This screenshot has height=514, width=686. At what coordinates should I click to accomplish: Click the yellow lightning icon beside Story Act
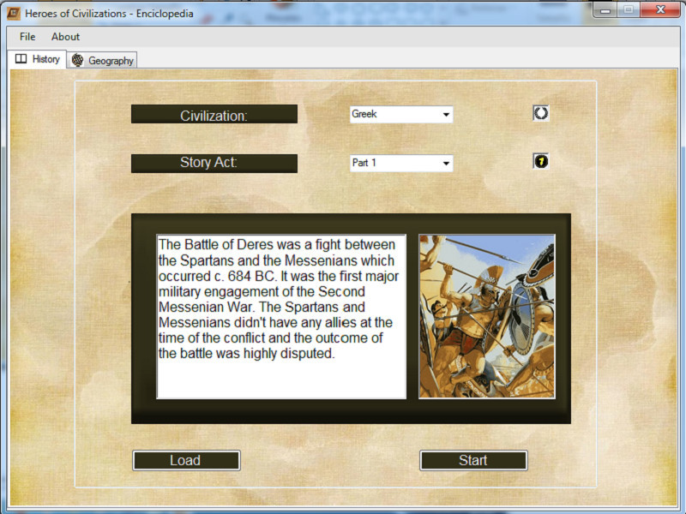coord(540,161)
